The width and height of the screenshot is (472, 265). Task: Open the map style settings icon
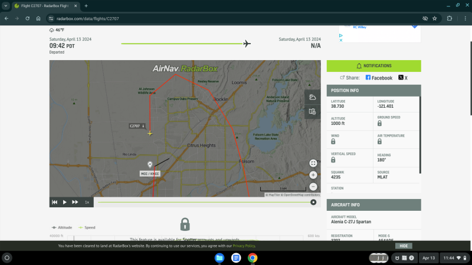313,111
